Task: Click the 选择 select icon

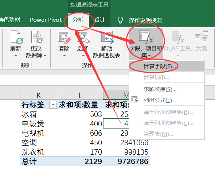Action: click(83, 37)
